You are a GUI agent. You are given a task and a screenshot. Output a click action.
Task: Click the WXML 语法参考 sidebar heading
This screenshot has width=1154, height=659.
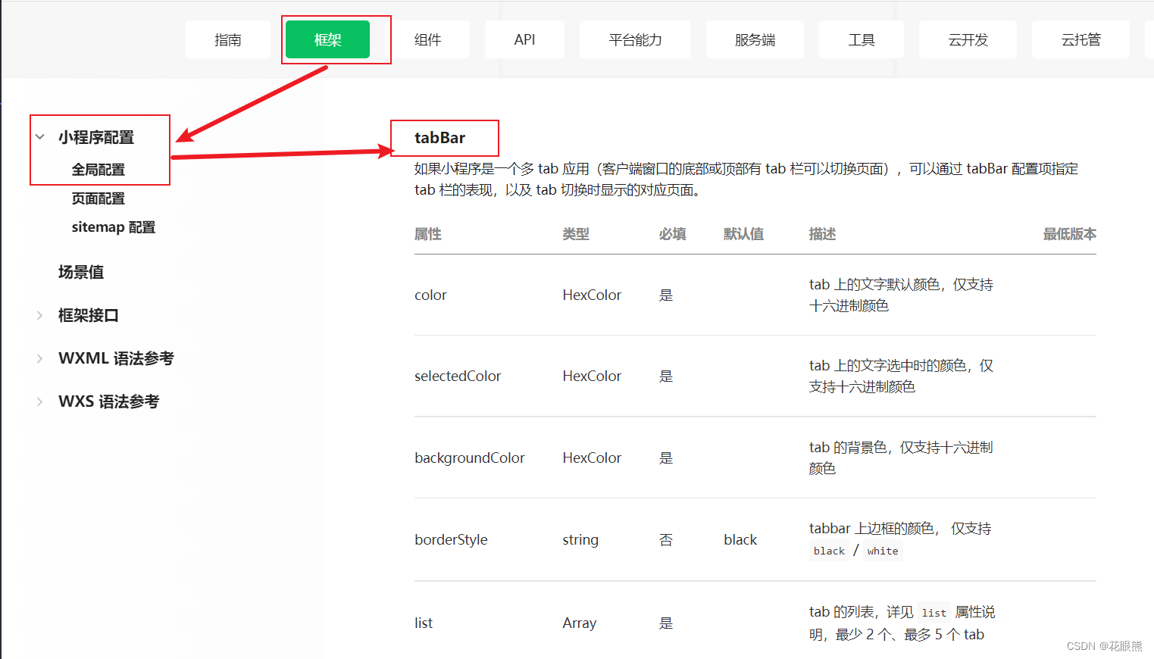point(116,358)
